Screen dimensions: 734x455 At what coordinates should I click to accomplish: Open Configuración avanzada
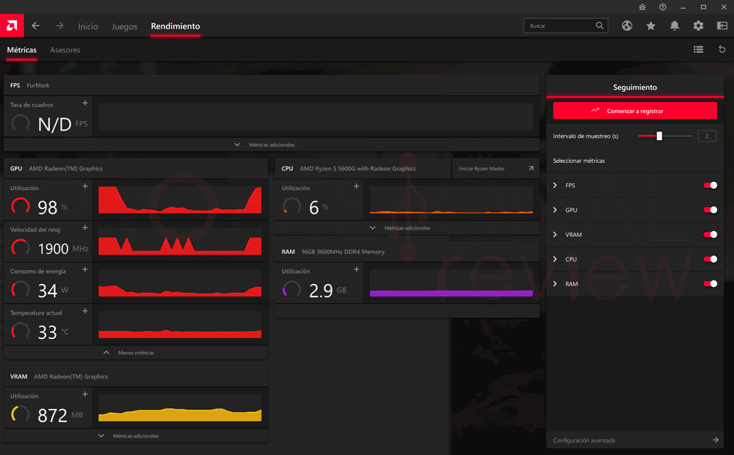click(635, 440)
